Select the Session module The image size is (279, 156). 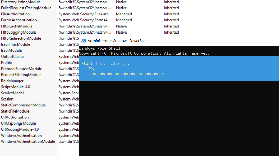[x=7, y=99]
